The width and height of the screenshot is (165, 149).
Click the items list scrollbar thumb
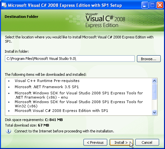[154, 92]
